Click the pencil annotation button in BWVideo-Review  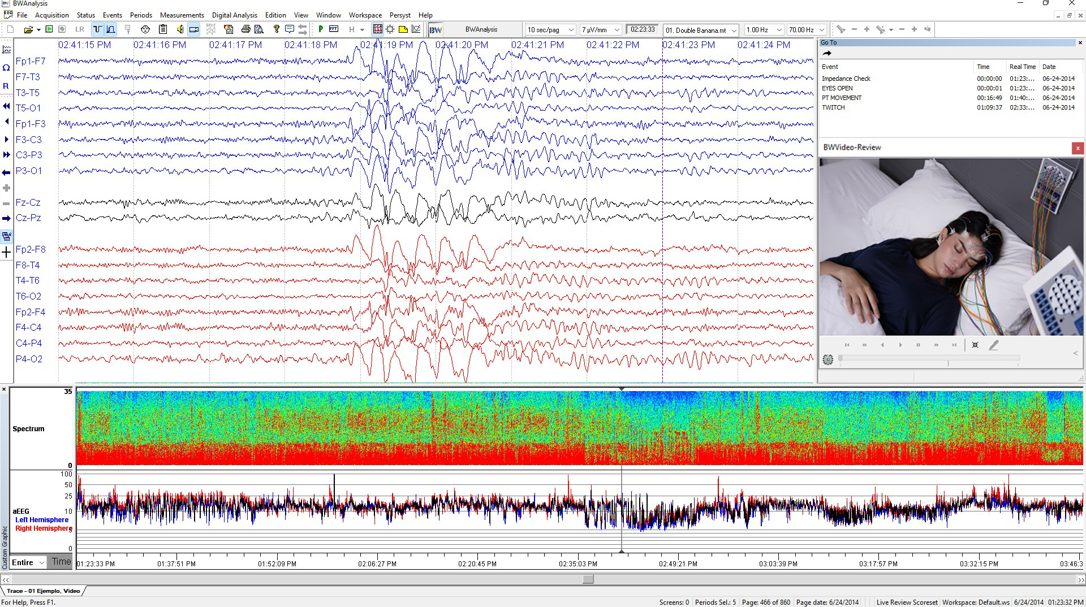click(x=994, y=345)
